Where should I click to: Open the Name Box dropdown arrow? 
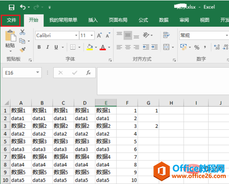click(x=38, y=72)
